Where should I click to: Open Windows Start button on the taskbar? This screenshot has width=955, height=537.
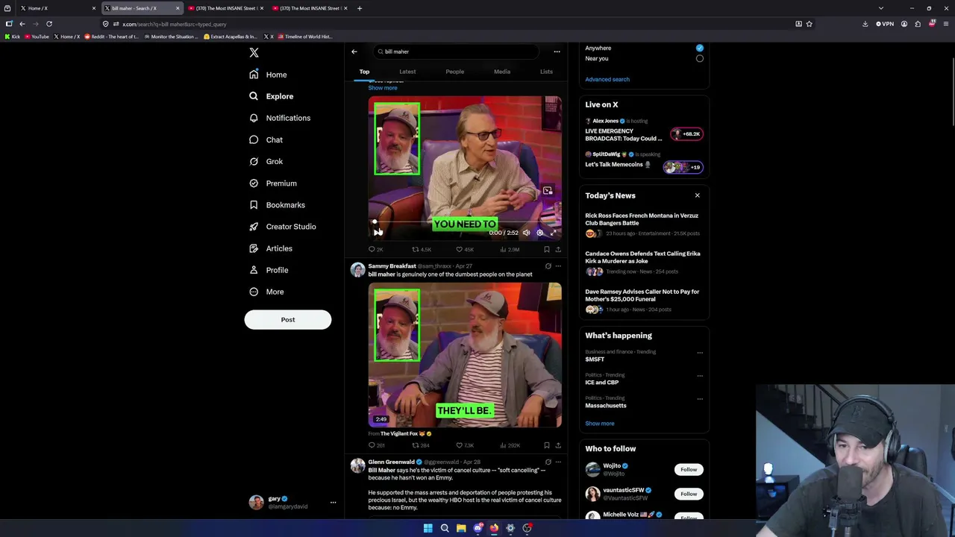pyautogui.click(x=428, y=528)
